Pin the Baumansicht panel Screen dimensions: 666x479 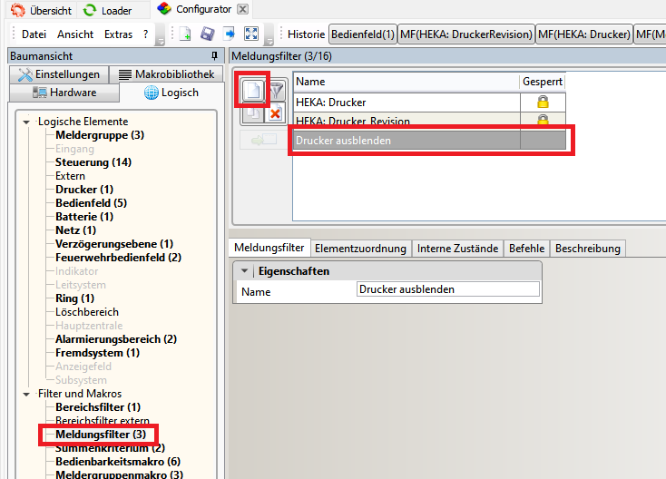click(214, 55)
